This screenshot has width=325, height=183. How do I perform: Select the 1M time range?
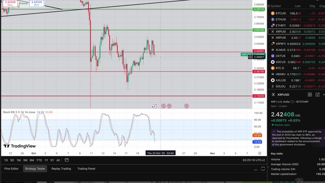coord(19,160)
